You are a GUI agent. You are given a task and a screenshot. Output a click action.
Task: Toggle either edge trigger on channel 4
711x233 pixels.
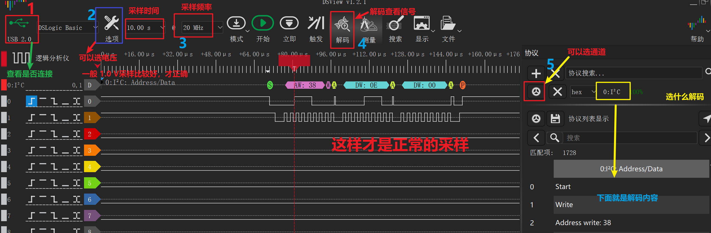77,167
